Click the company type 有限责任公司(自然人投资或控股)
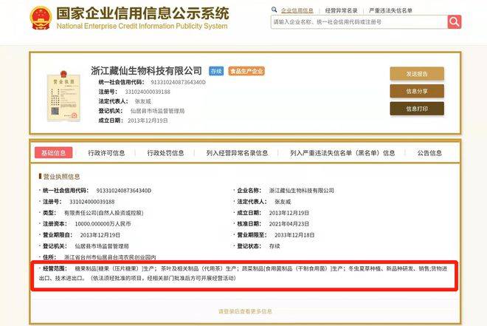Viewport: 487px width, 326px height. [x=103, y=213]
